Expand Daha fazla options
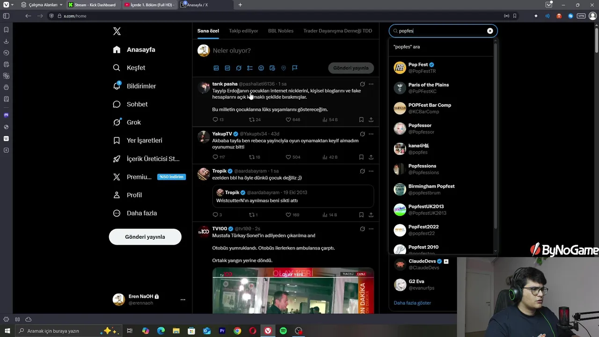Screen dimensions: 599x337 (135, 213)
